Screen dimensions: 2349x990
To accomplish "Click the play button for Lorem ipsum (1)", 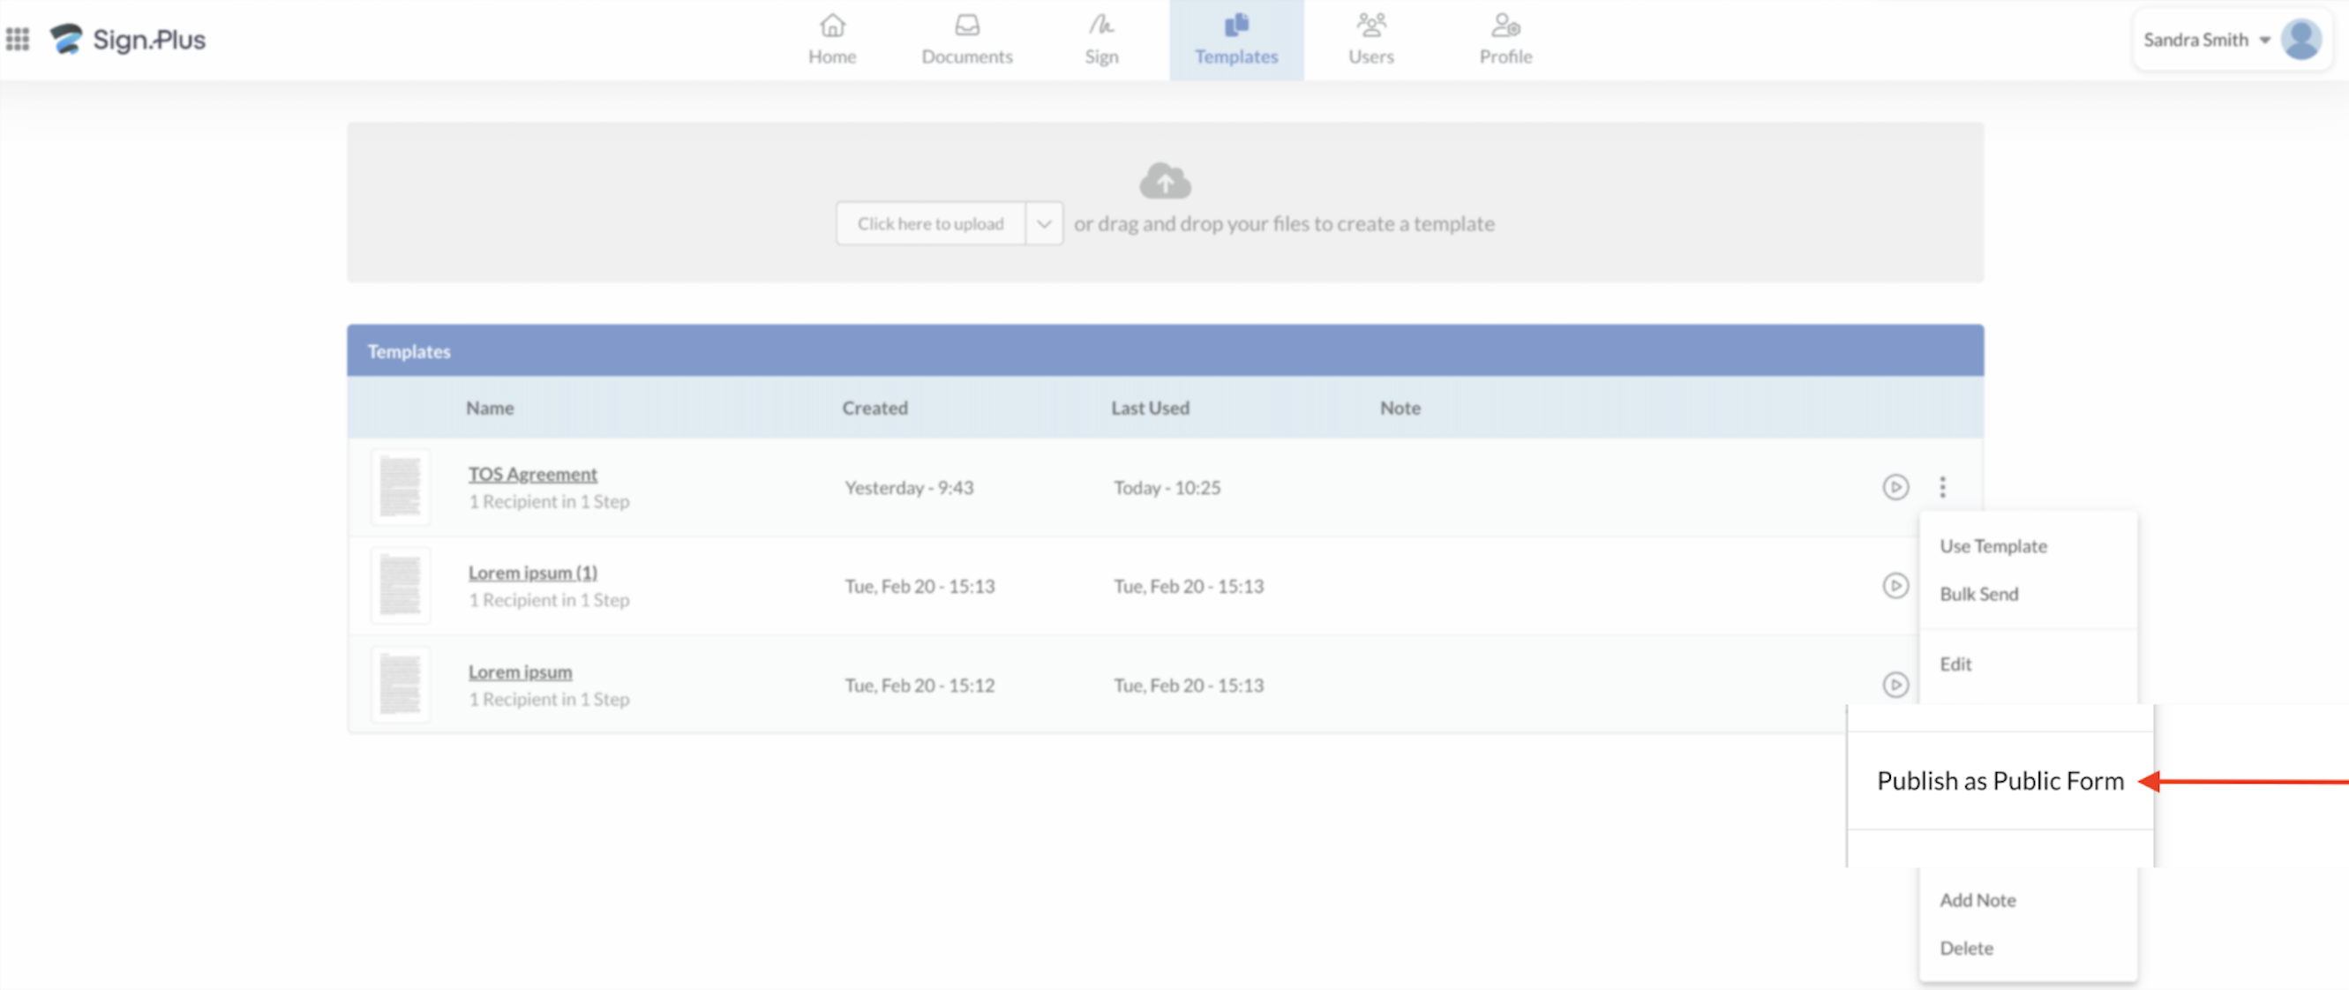I will point(1896,586).
